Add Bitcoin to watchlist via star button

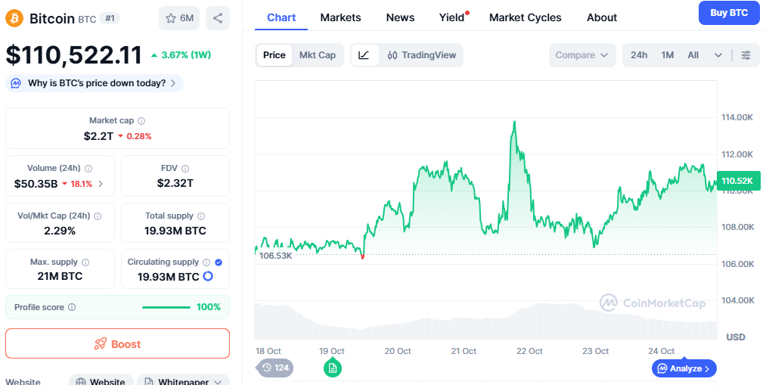179,17
